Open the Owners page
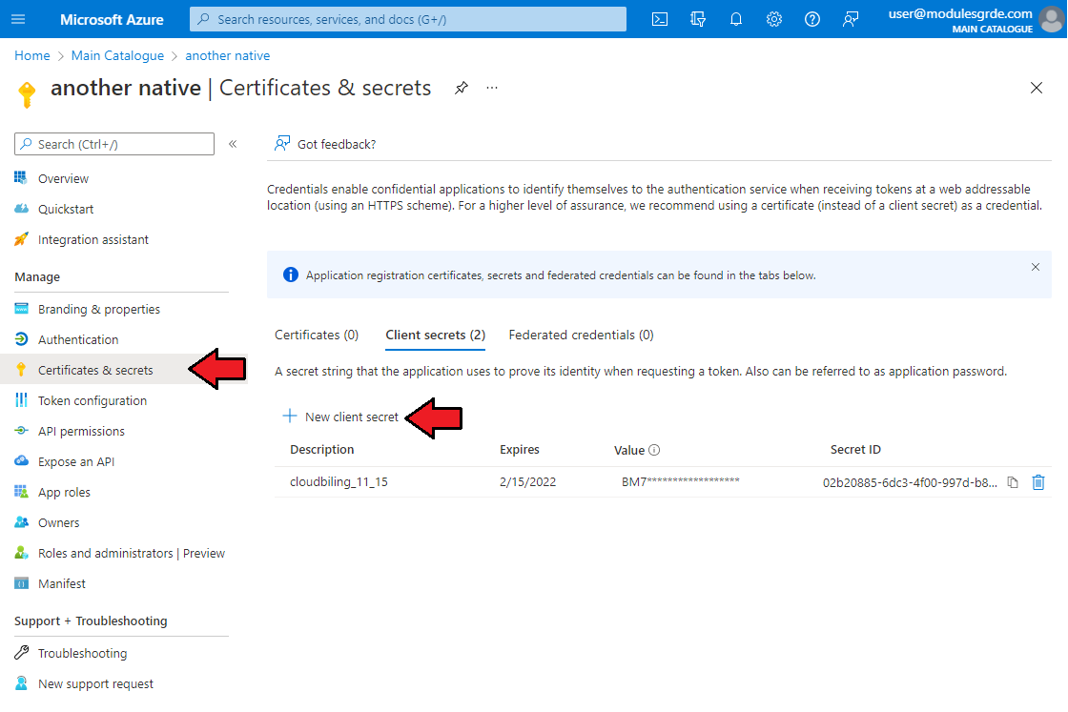The width and height of the screenshot is (1068, 712). 58,522
